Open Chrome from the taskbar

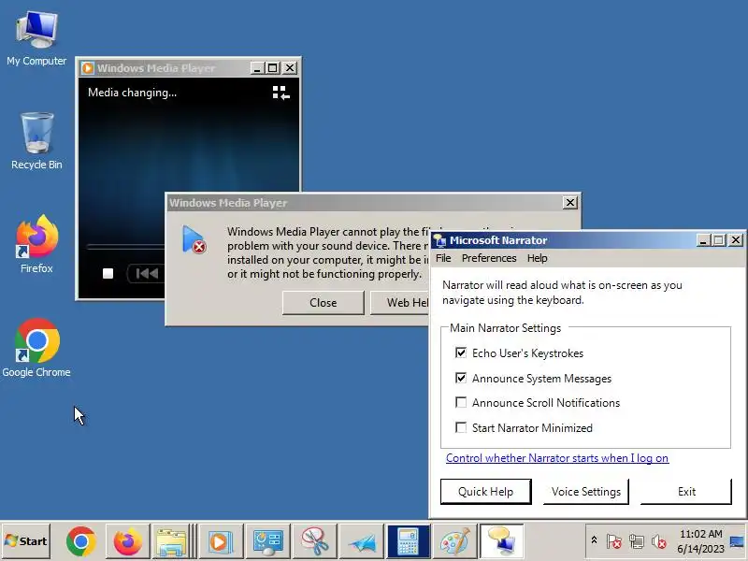tap(81, 541)
